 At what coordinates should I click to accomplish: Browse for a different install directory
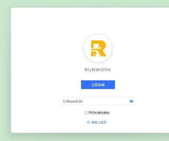pos(131,101)
